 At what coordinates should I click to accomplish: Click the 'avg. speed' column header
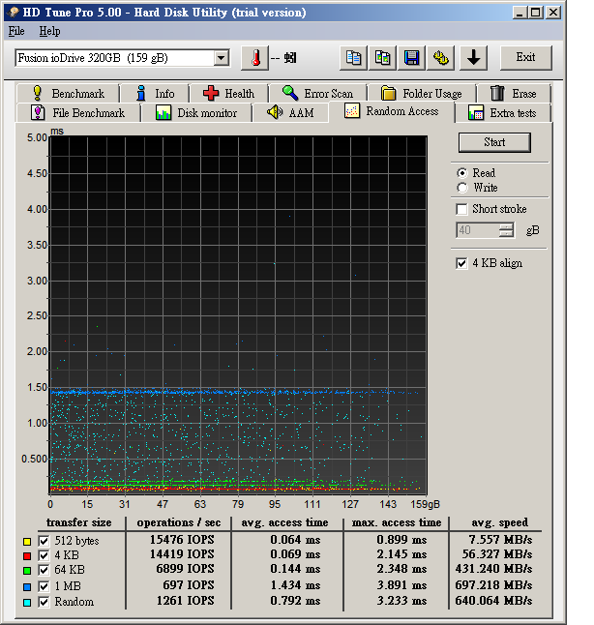[x=499, y=522]
